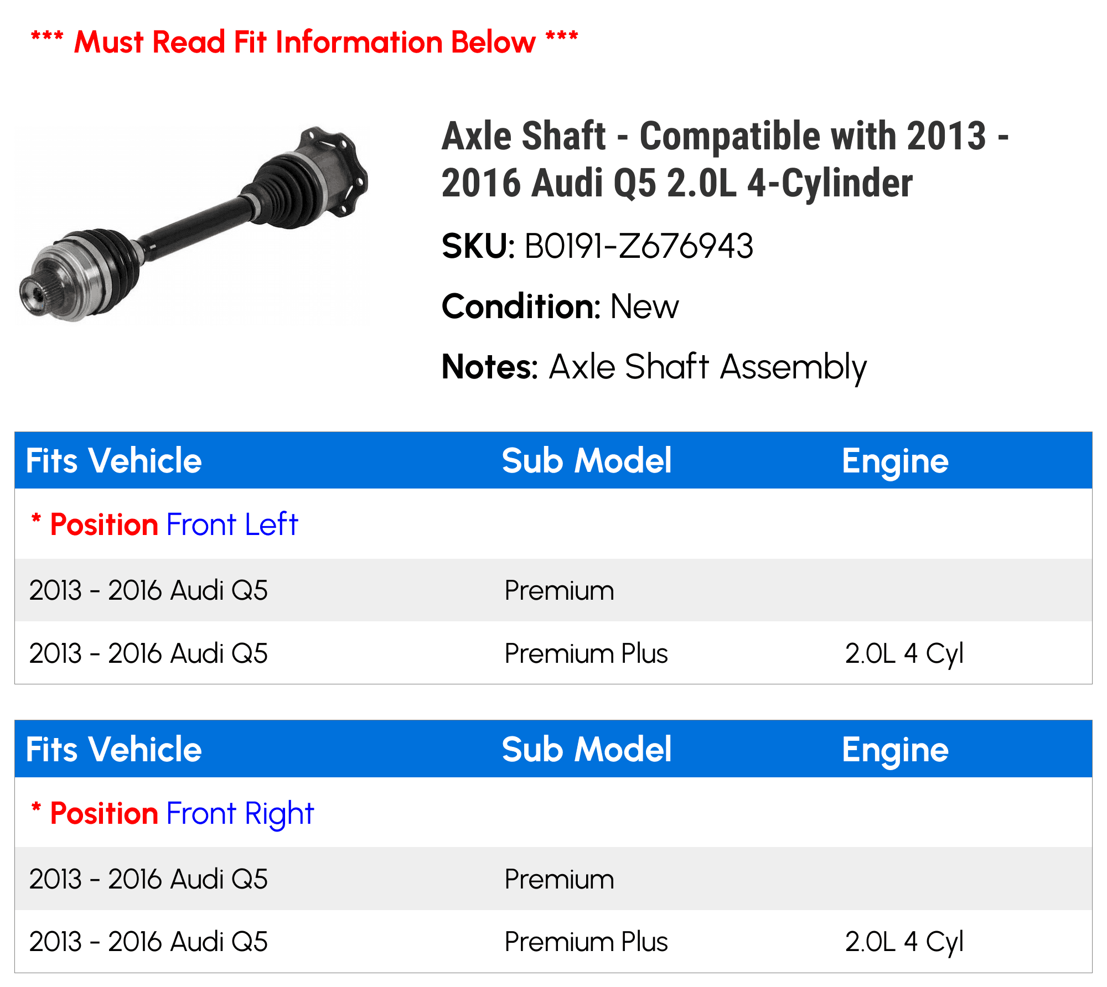The width and height of the screenshot is (1107, 987).
Task: Select Front Right Premium Plus row
Action: pyautogui.click(x=553, y=942)
